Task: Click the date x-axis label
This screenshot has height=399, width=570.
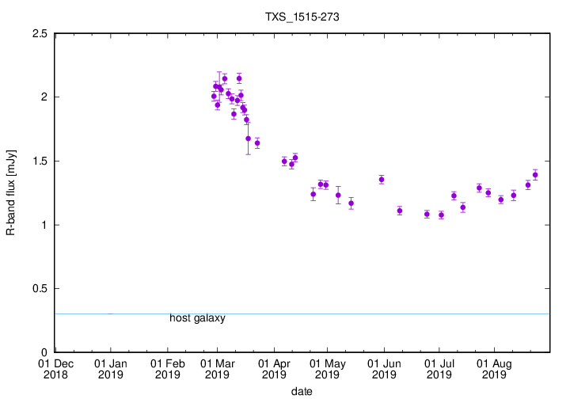Action: coord(301,390)
